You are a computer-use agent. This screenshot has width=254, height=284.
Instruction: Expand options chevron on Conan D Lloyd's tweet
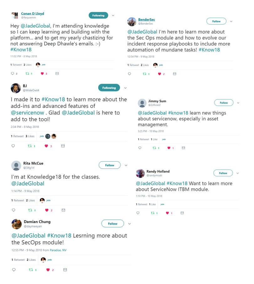[113, 15]
